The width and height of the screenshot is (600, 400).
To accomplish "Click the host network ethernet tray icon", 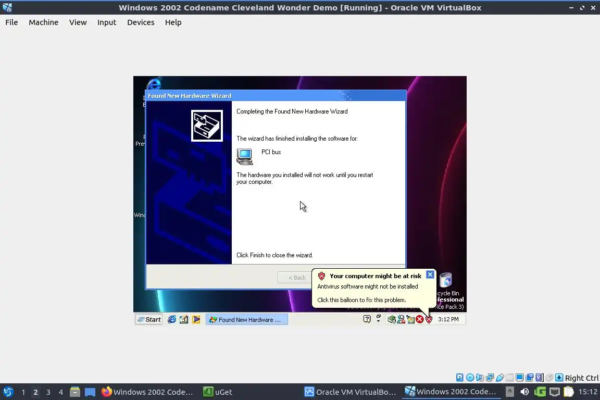I will (x=555, y=392).
